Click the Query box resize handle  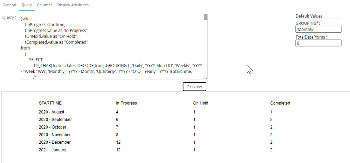coord(206,78)
